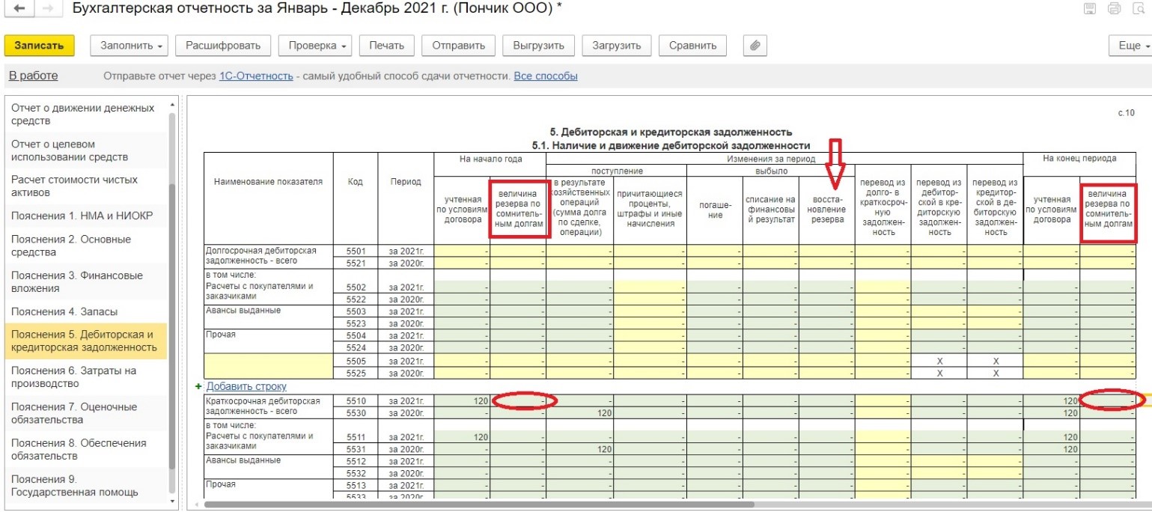Open Расчет стоимости чистых активов

[86, 186]
